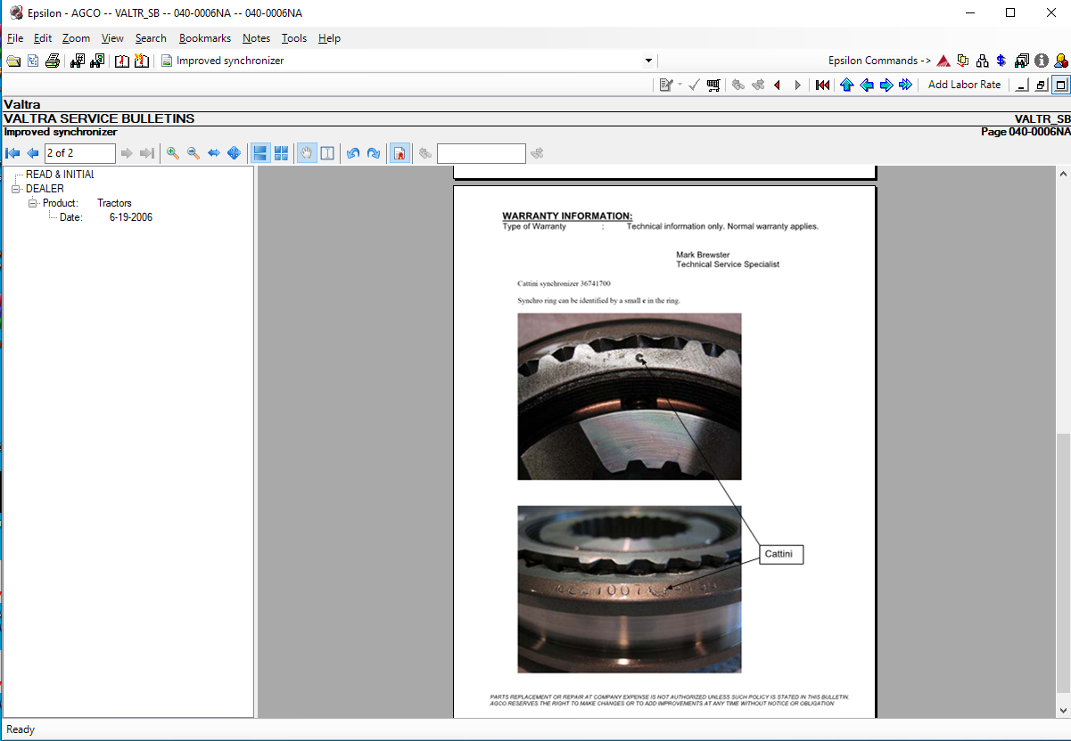Toggle continuous single page layout
1071x741 pixels.
pyautogui.click(x=260, y=153)
